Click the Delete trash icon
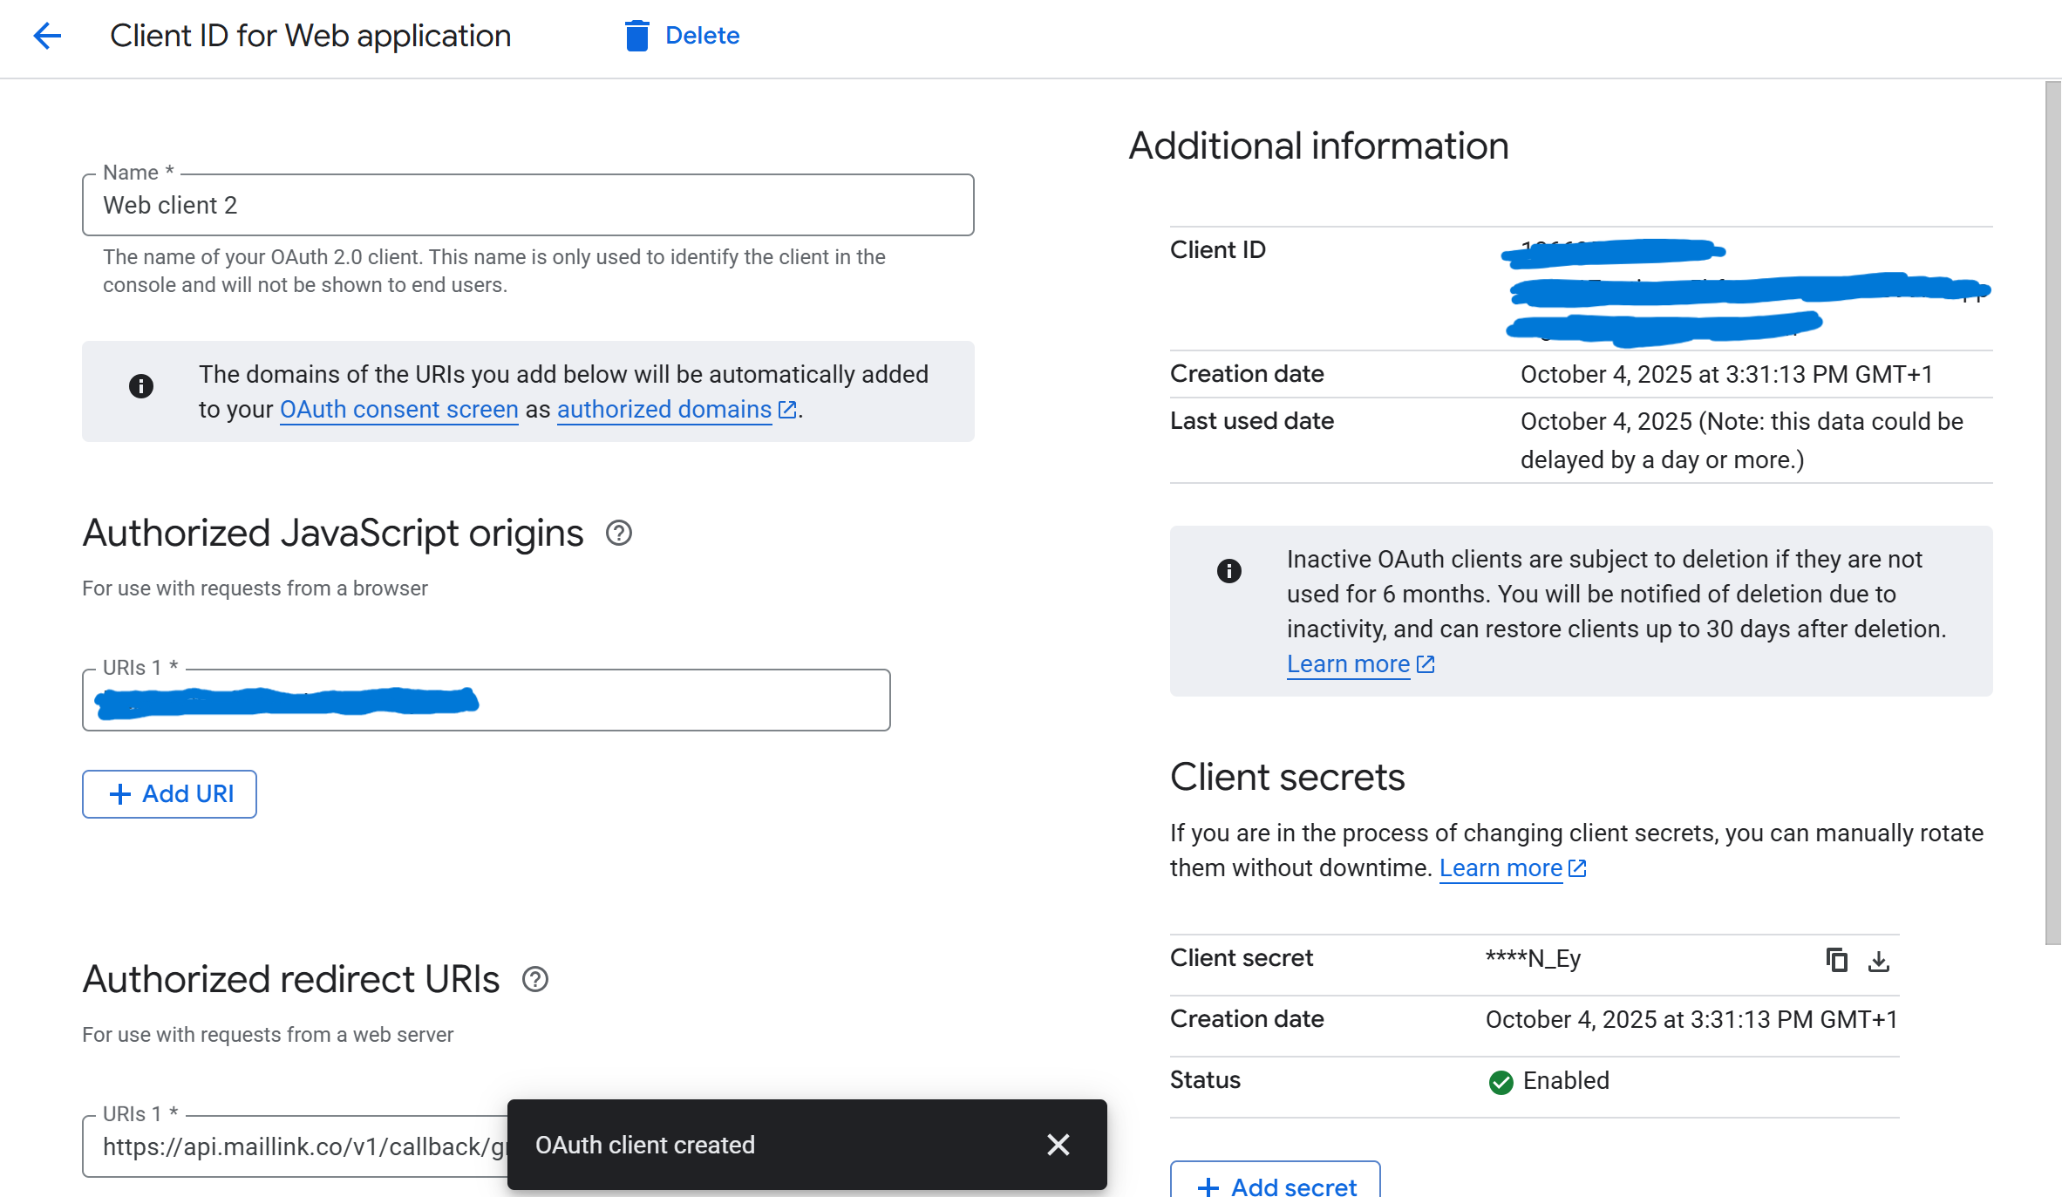 [x=636, y=36]
